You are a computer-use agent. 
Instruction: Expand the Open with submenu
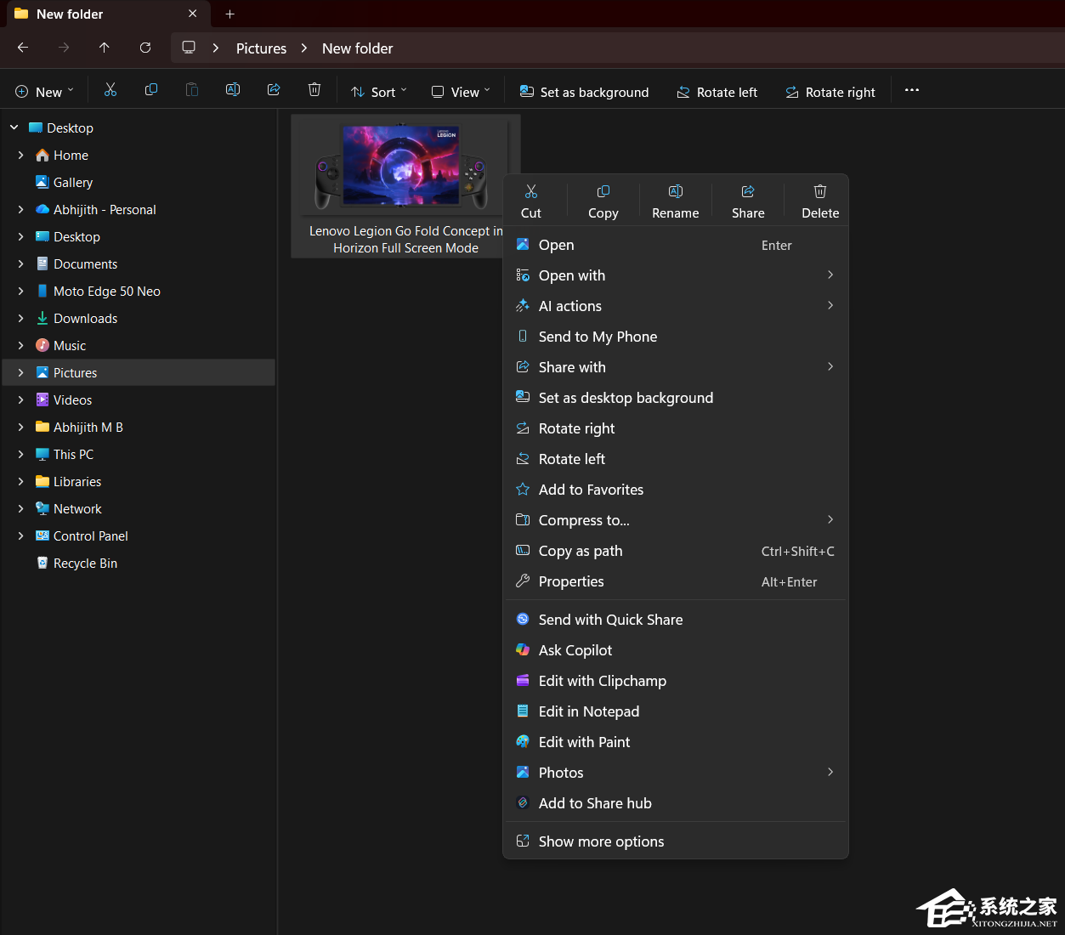click(676, 275)
